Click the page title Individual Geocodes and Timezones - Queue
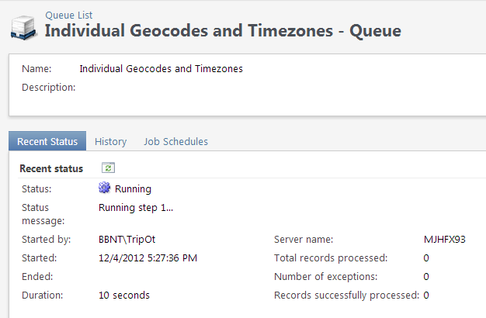The image size is (486, 318). click(223, 31)
